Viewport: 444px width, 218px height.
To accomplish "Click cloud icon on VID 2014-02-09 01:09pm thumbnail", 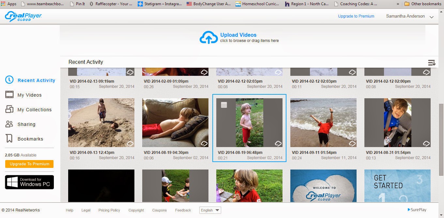I will [x=204, y=72].
